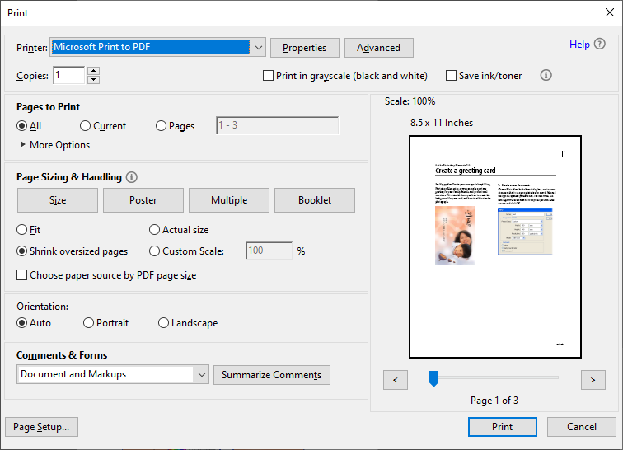Click the Print button

click(x=502, y=427)
